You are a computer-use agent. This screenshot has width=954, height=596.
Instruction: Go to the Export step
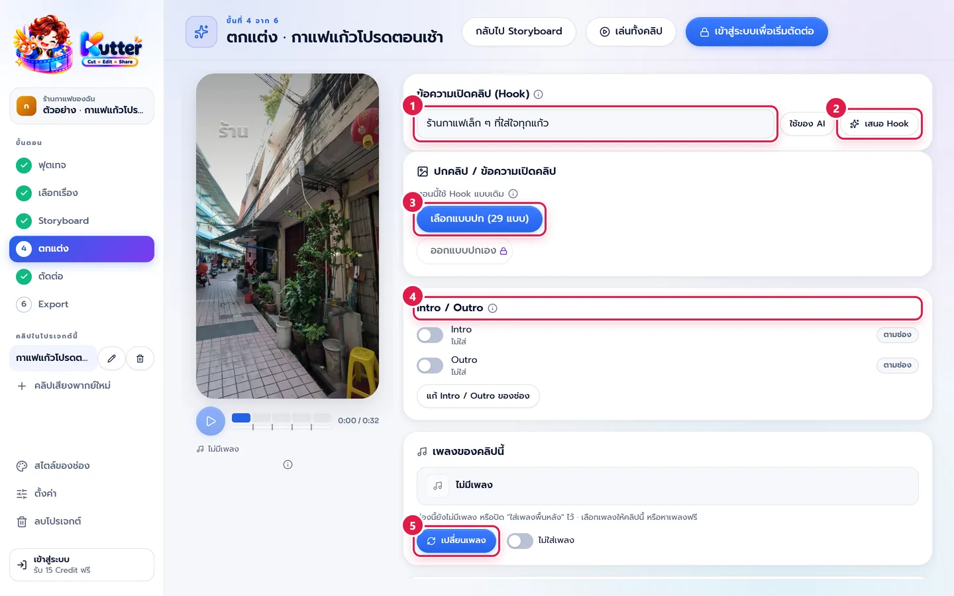coord(81,304)
